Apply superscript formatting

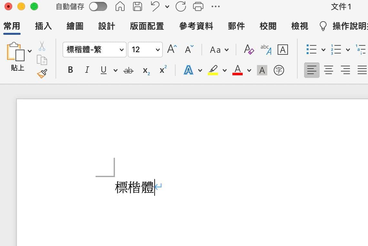coord(162,70)
